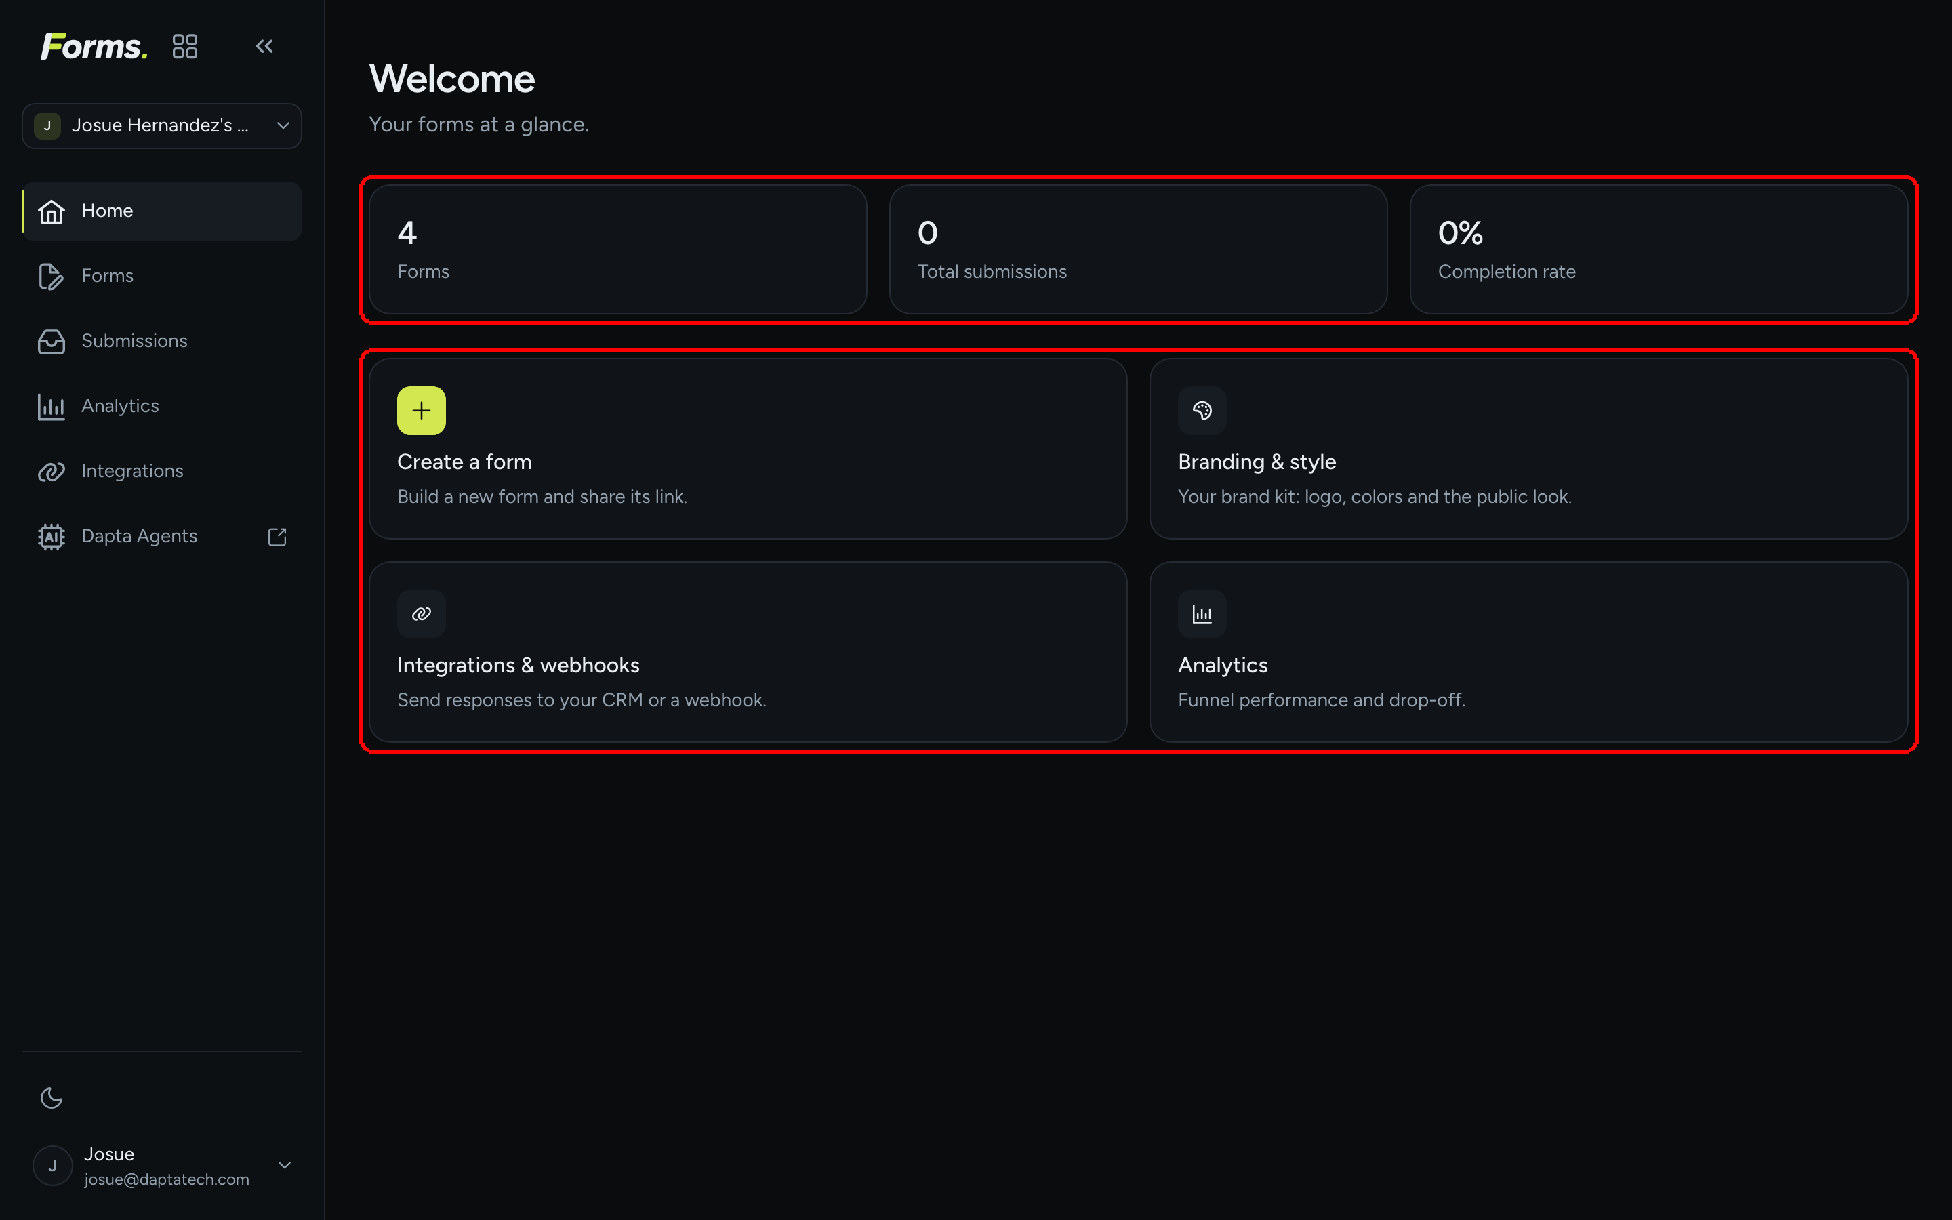1952x1220 pixels.
Task: Click 'Your forms at a glance.' subtitle
Action: point(479,124)
